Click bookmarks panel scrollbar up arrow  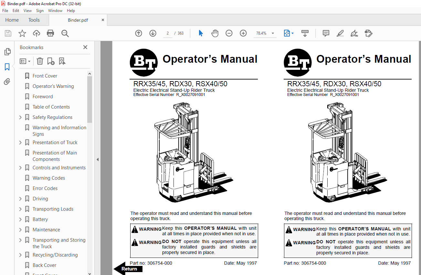pos(90,74)
